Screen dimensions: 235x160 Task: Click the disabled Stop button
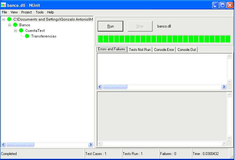pyautogui.click(x=140, y=26)
